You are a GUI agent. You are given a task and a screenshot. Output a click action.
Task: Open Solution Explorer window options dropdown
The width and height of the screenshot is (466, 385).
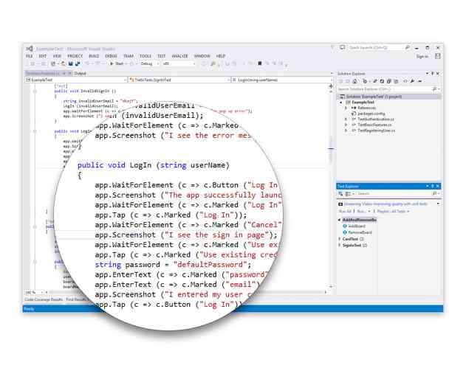click(427, 73)
